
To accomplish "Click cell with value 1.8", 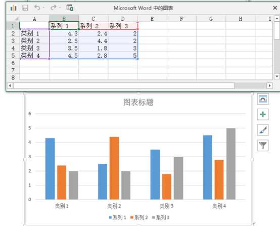I will point(93,48).
